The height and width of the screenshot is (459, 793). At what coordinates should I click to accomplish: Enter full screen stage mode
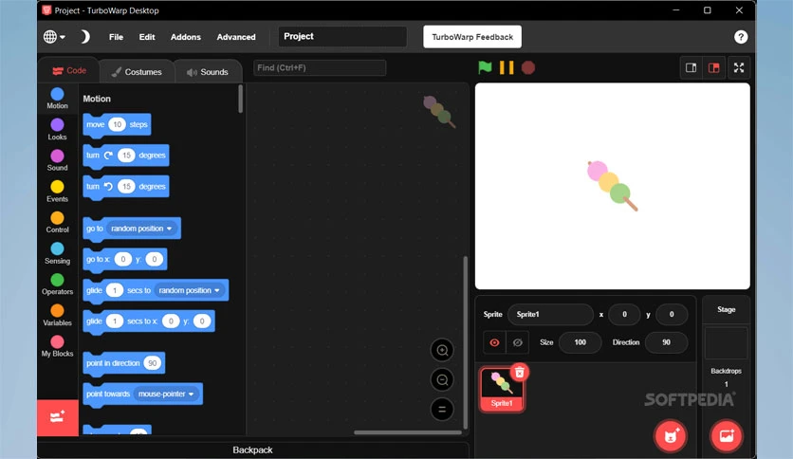[x=739, y=67]
